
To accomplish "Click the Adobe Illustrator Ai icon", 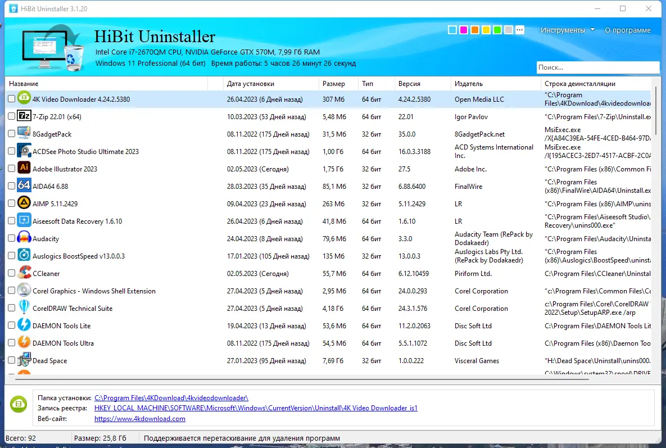I will point(24,168).
